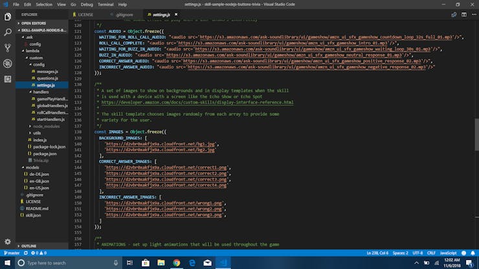
Task: Click the wrong1.png cloudfront URL
Action: (164, 203)
